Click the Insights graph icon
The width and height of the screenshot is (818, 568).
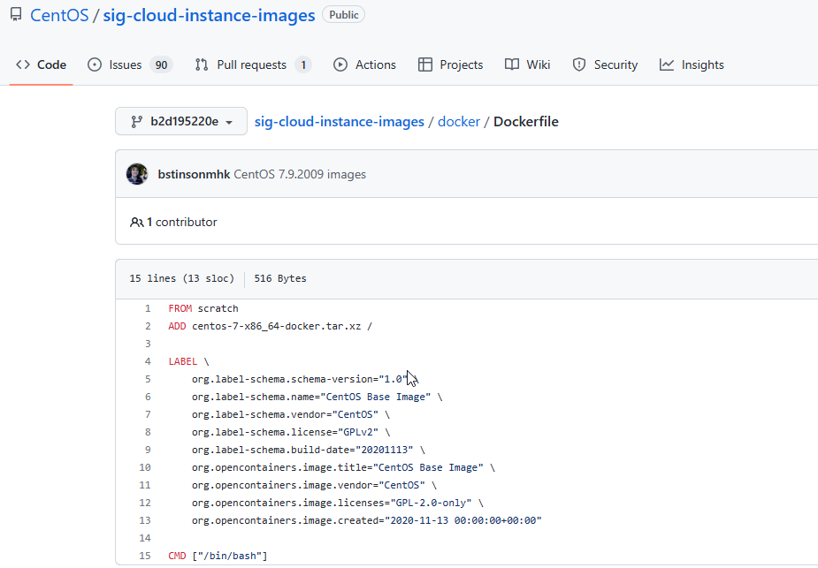[x=667, y=64]
